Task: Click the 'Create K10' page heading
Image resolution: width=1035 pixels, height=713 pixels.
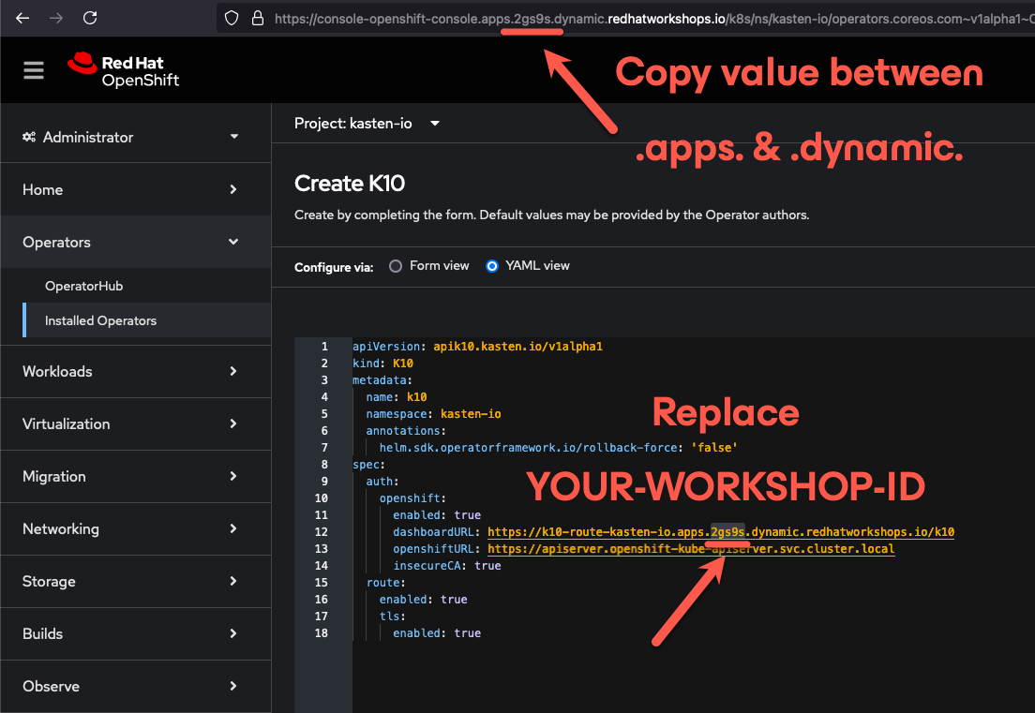Action: 349,184
